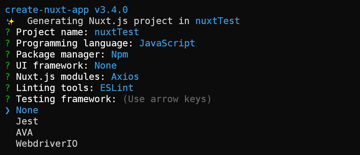Click the sparkles emoji icon

(10, 21)
